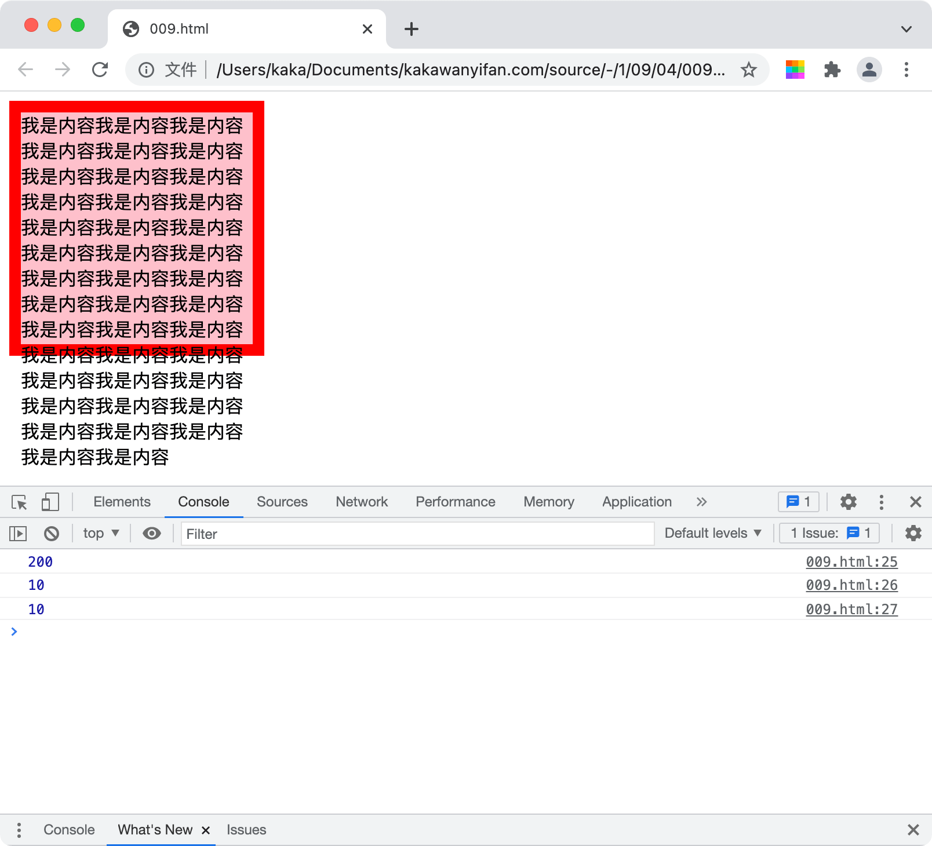Open the 009.html:25 source link

pos(851,561)
